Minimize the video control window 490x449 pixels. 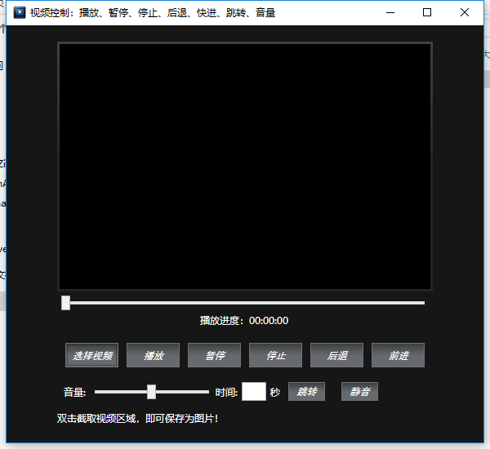click(x=390, y=12)
